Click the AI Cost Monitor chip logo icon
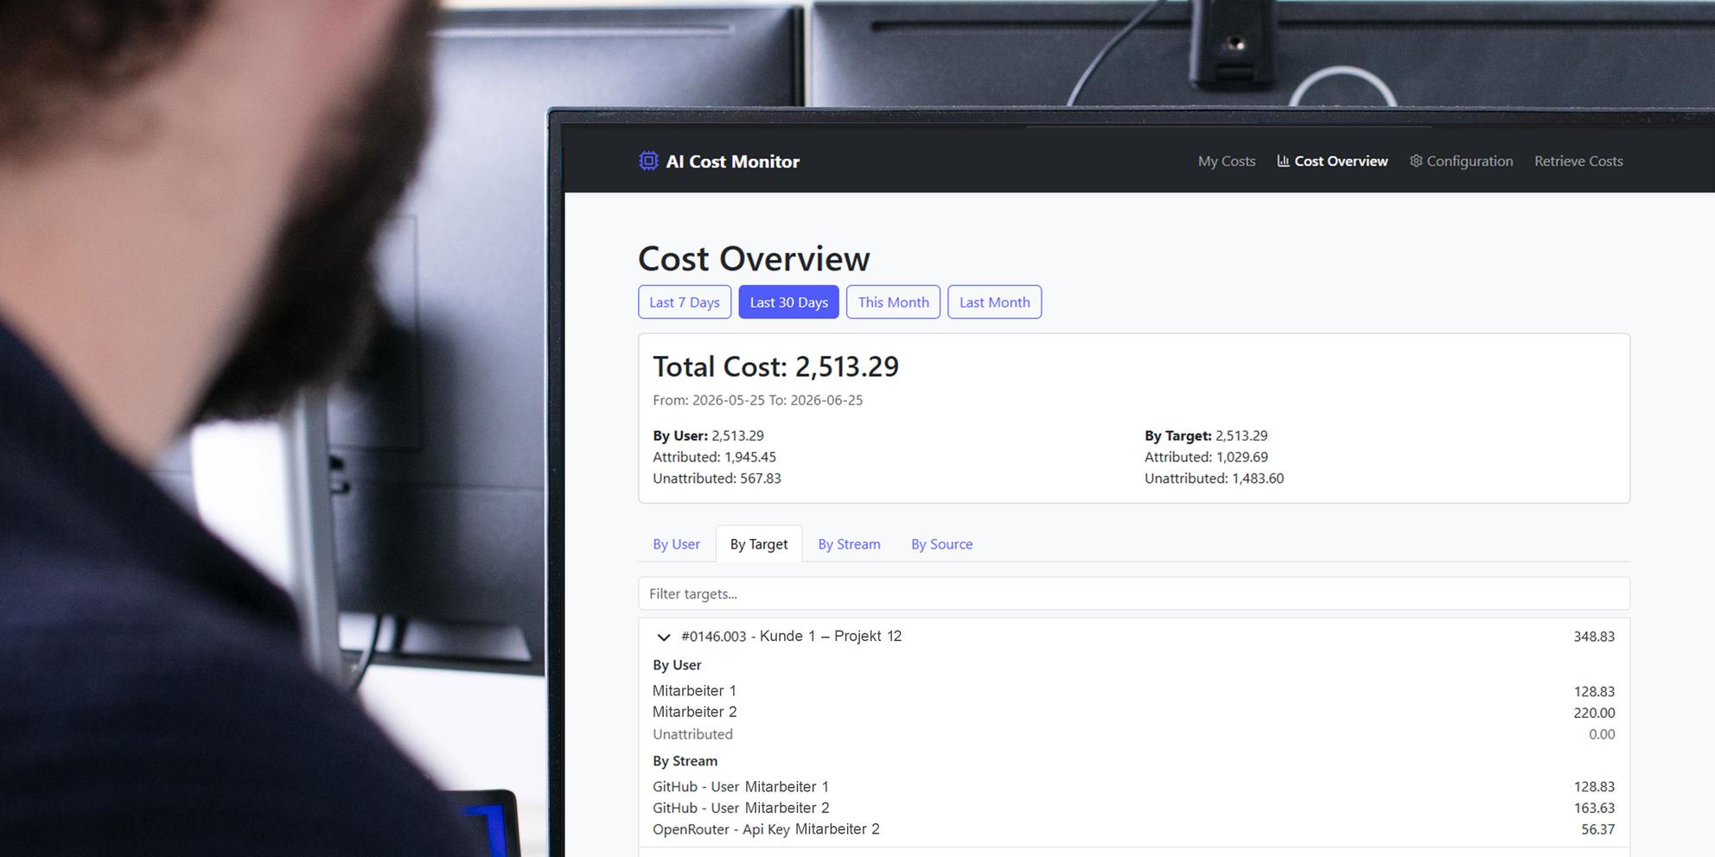The height and width of the screenshot is (857, 1715). [648, 161]
